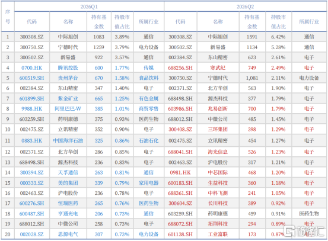Click stock code 601899.SH

32,98
